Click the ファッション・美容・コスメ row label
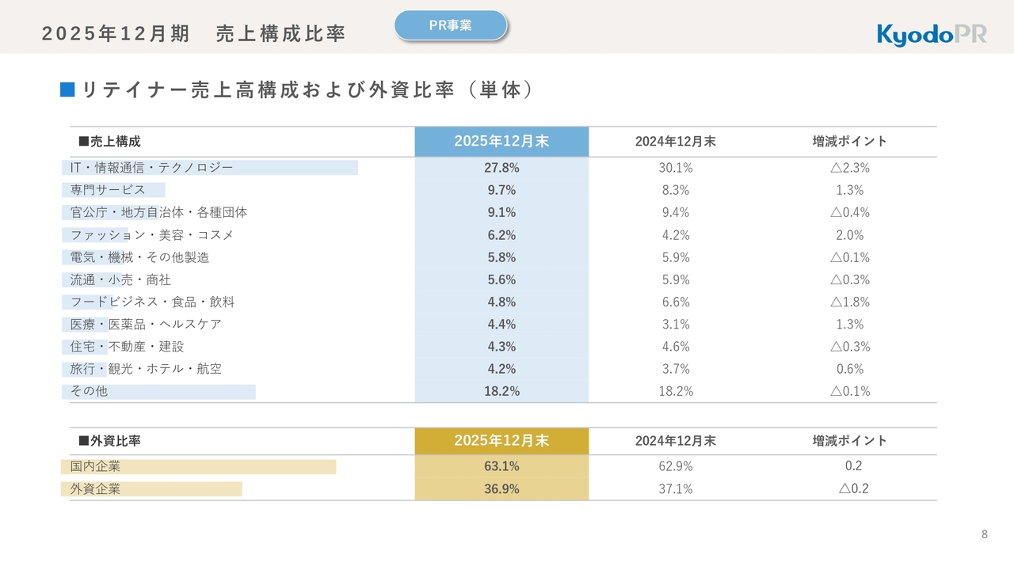Screen dimensions: 1014x570 (x=152, y=235)
